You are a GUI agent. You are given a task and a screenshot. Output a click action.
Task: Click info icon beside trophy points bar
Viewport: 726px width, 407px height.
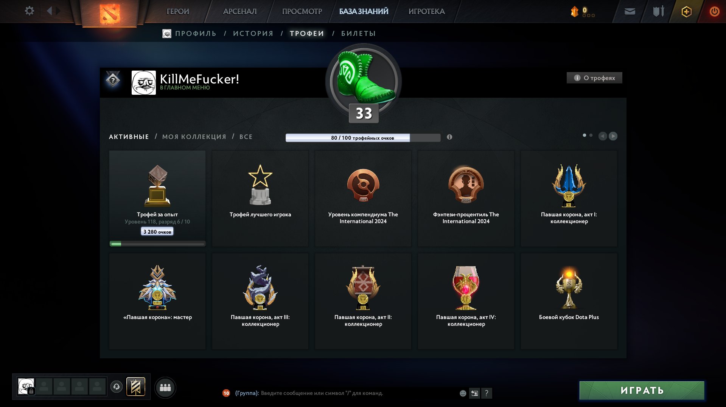[449, 137]
